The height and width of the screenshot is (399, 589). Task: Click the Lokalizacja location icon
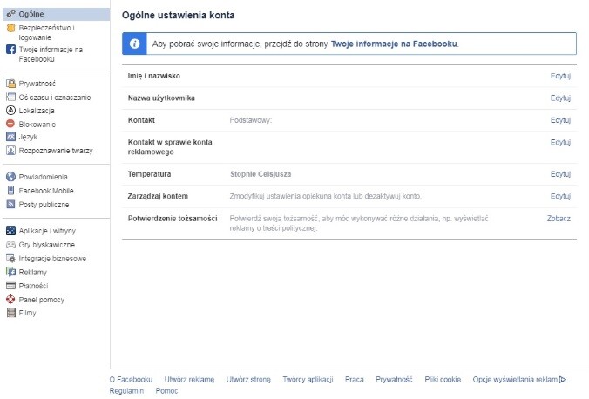(10, 111)
